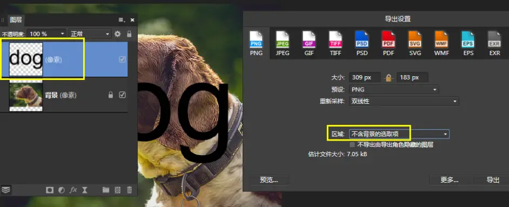This screenshot has width=509, height=207.
Task: Select the EXR export format
Action: [x=495, y=43]
